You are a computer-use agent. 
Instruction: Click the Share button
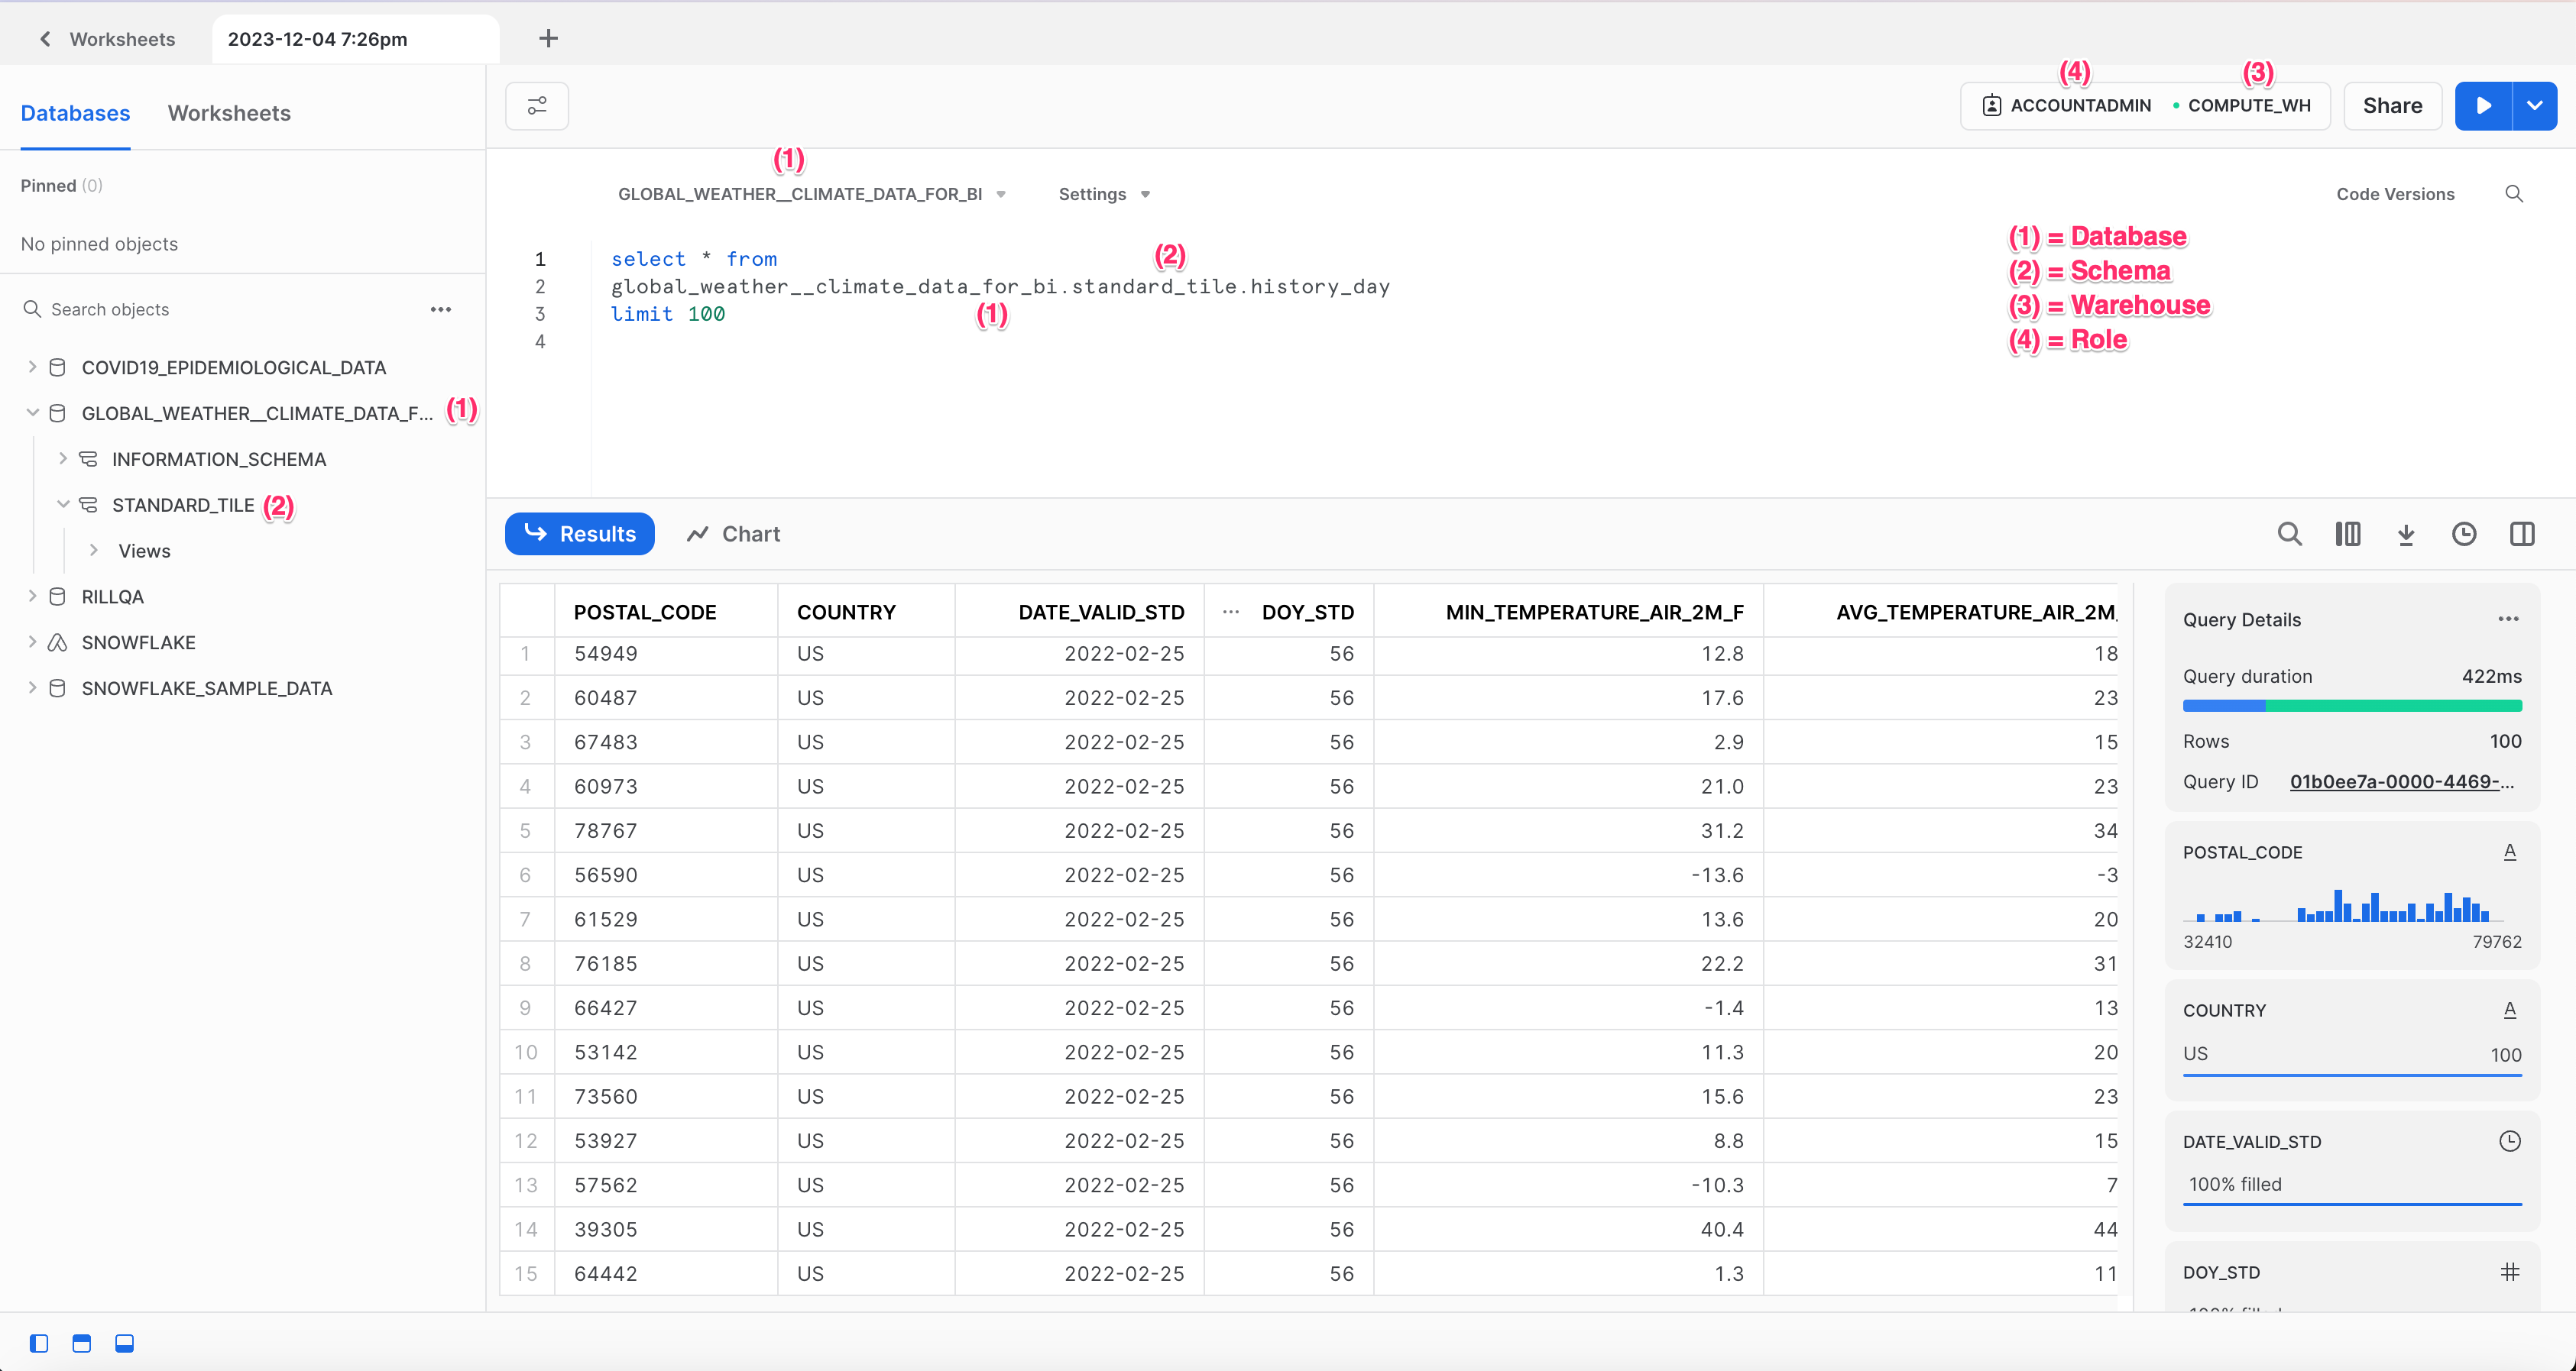[x=2392, y=106]
